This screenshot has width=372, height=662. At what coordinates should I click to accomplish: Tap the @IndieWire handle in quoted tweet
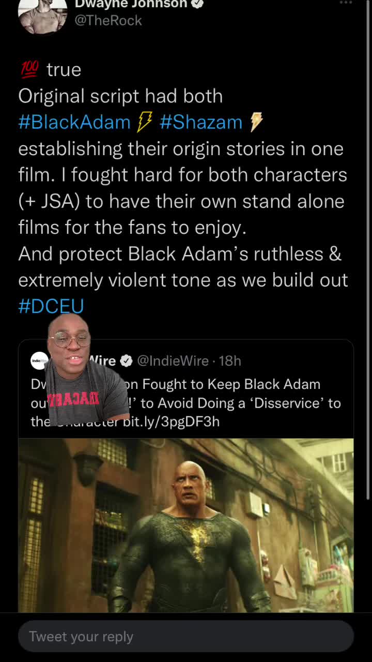[x=173, y=360]
